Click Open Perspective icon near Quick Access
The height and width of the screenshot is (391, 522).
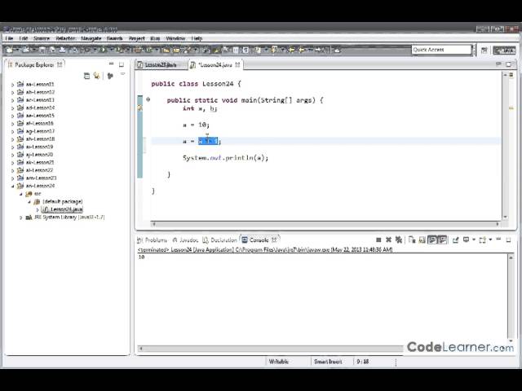point(484,51)
